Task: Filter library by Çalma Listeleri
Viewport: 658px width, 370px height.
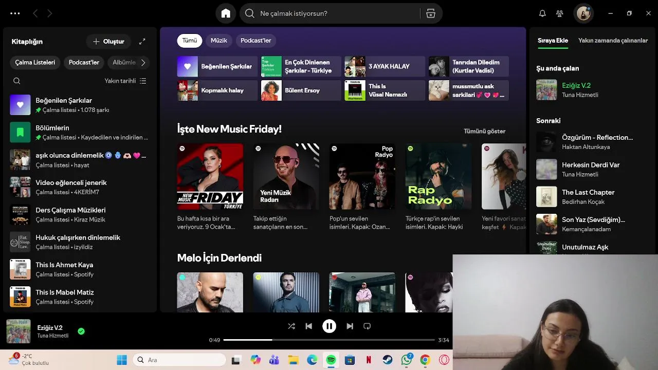Action: click(35, 62)
